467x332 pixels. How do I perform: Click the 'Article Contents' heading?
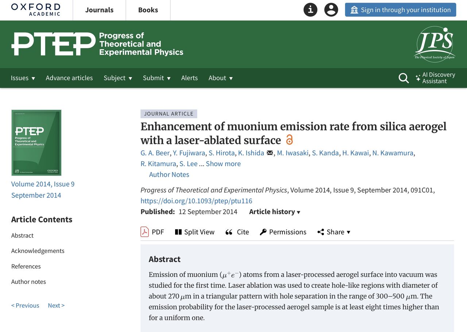(42, 219)
